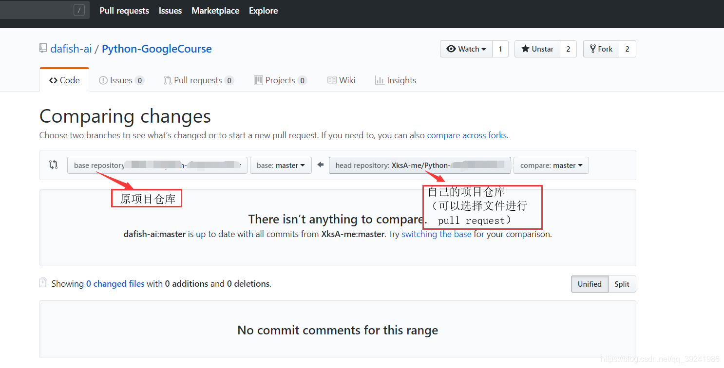
Task: Fork the repository with Fork button
Action: click(x=601, y=49)
